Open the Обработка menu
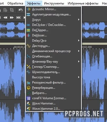Image resolution: width=107 pixels, height=122 pixels. click(x=15, y=3)
